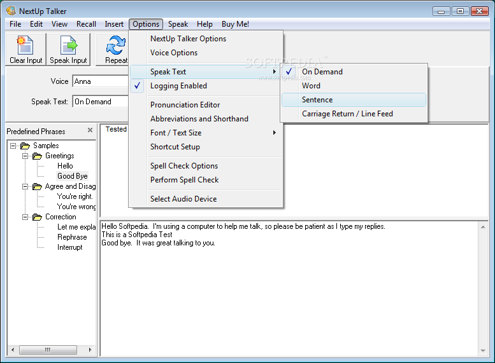Close the Options menu
This screenshot has width=495, height=363.
coord(146,24)
